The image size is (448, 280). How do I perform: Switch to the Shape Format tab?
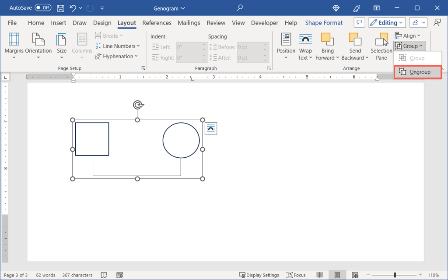324,23
